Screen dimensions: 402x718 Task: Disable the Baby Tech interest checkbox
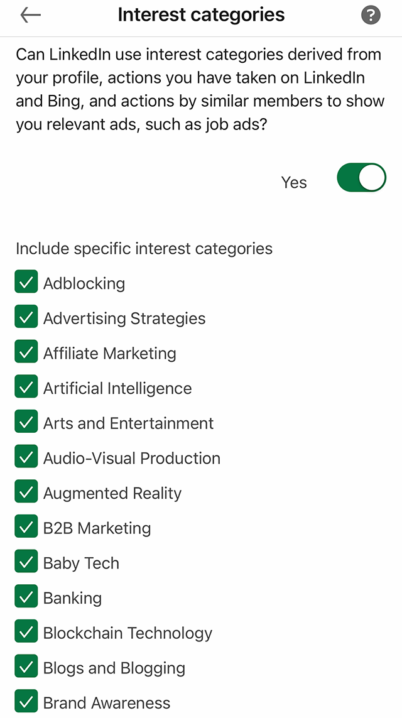click(26, 561)
